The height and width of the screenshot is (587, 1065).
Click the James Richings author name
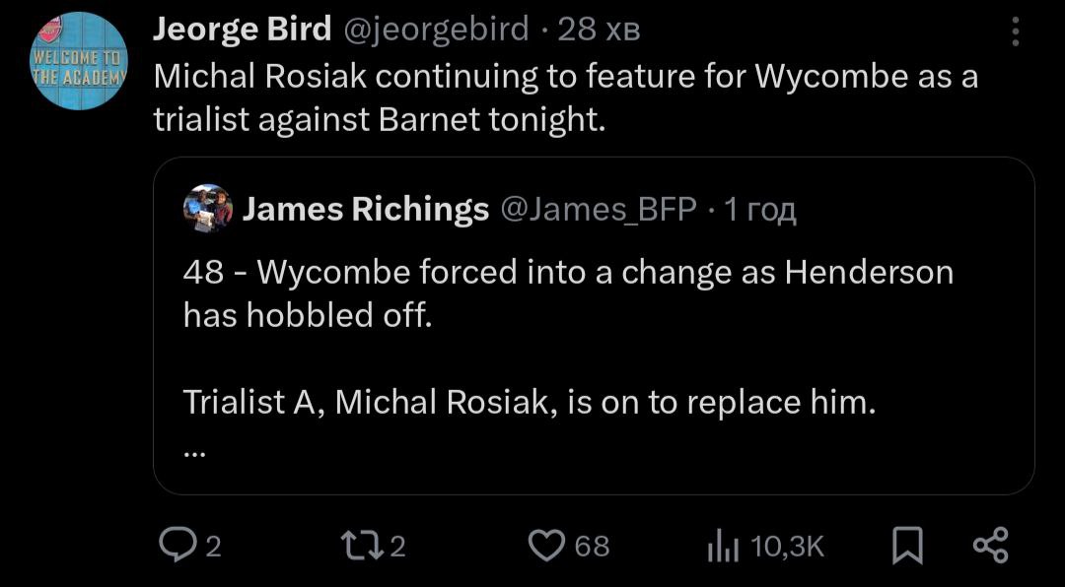[366, 209]
